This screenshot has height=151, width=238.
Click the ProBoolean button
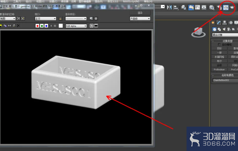point(219,69)
